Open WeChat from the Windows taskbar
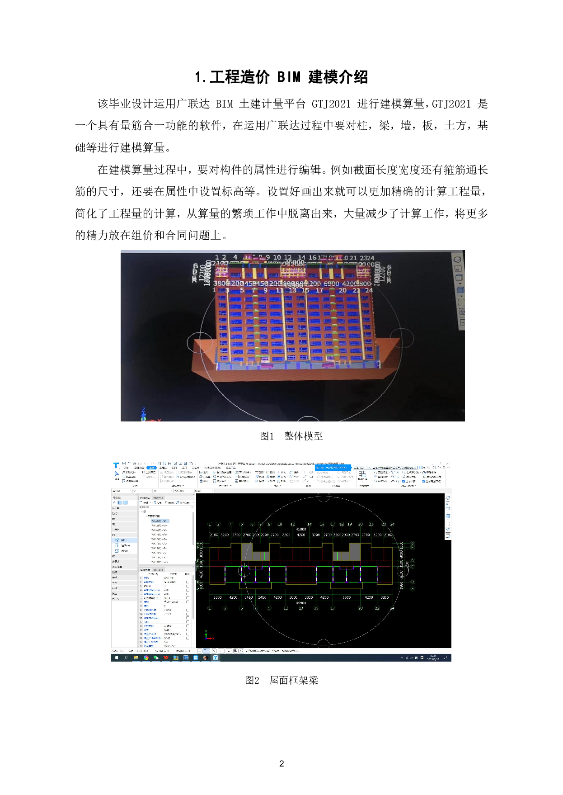 coord(156,658)
